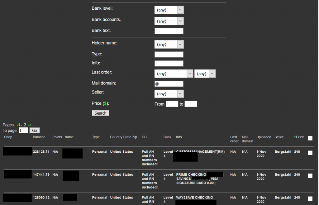Click the Info text field

coord(169,64)
